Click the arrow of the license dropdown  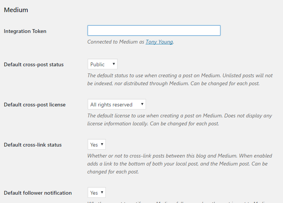[x=142, y=105]
